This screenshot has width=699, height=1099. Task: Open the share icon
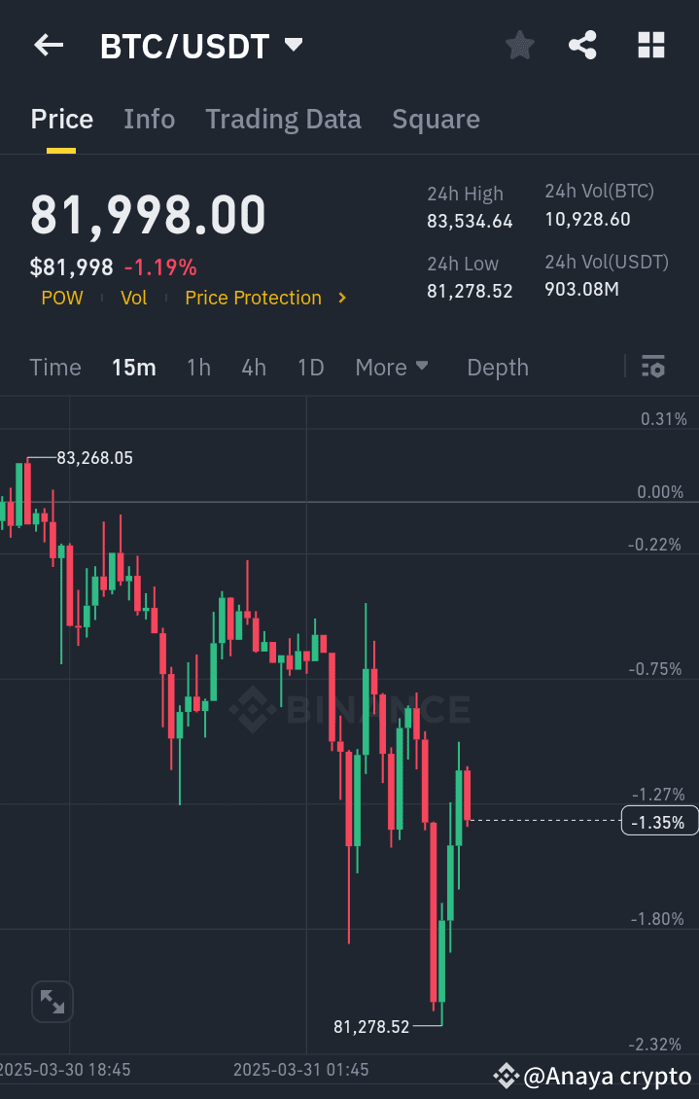[582, 45]
